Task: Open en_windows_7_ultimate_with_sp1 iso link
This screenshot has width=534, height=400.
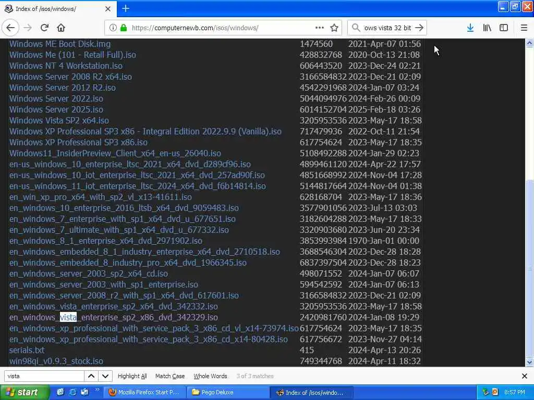Action: [x=119, y=230]
